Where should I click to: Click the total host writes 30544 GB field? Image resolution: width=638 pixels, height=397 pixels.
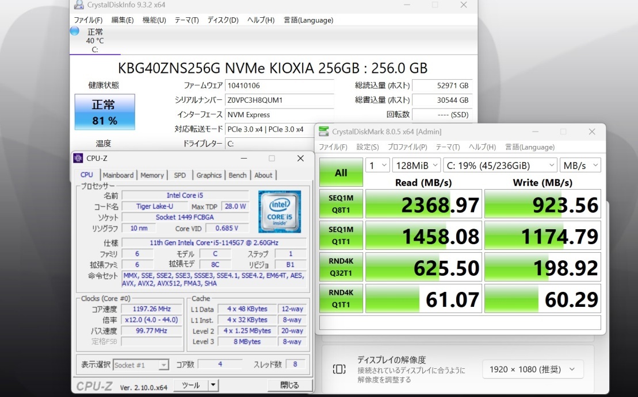coord(442,100)
